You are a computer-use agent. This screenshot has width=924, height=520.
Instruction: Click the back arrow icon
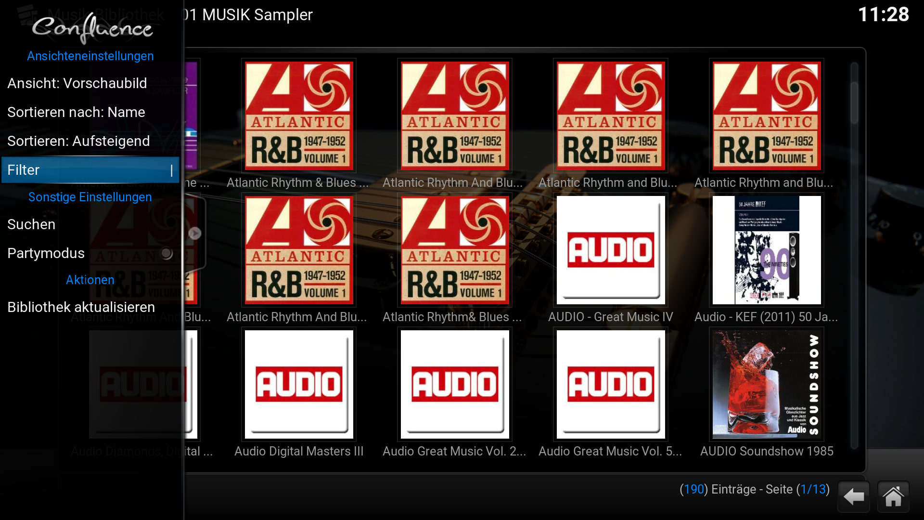[854, 496]
